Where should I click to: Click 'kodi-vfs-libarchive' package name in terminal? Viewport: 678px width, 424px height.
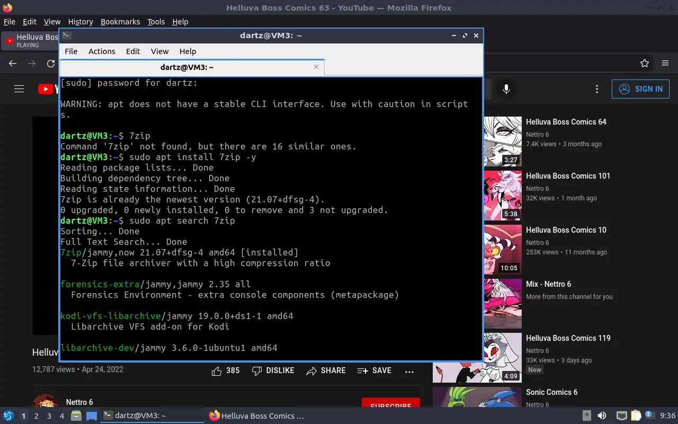click(111, 316)
